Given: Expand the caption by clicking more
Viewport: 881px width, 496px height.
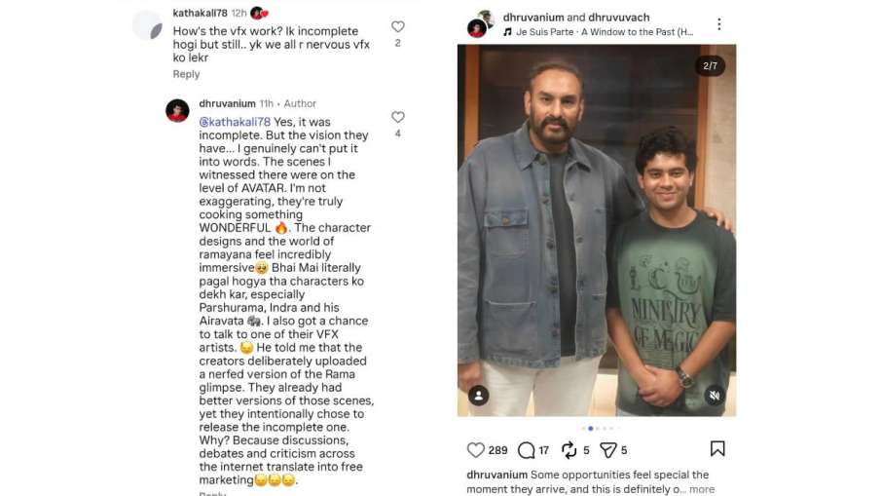Looking at the screenshot, I should [702, 489].
